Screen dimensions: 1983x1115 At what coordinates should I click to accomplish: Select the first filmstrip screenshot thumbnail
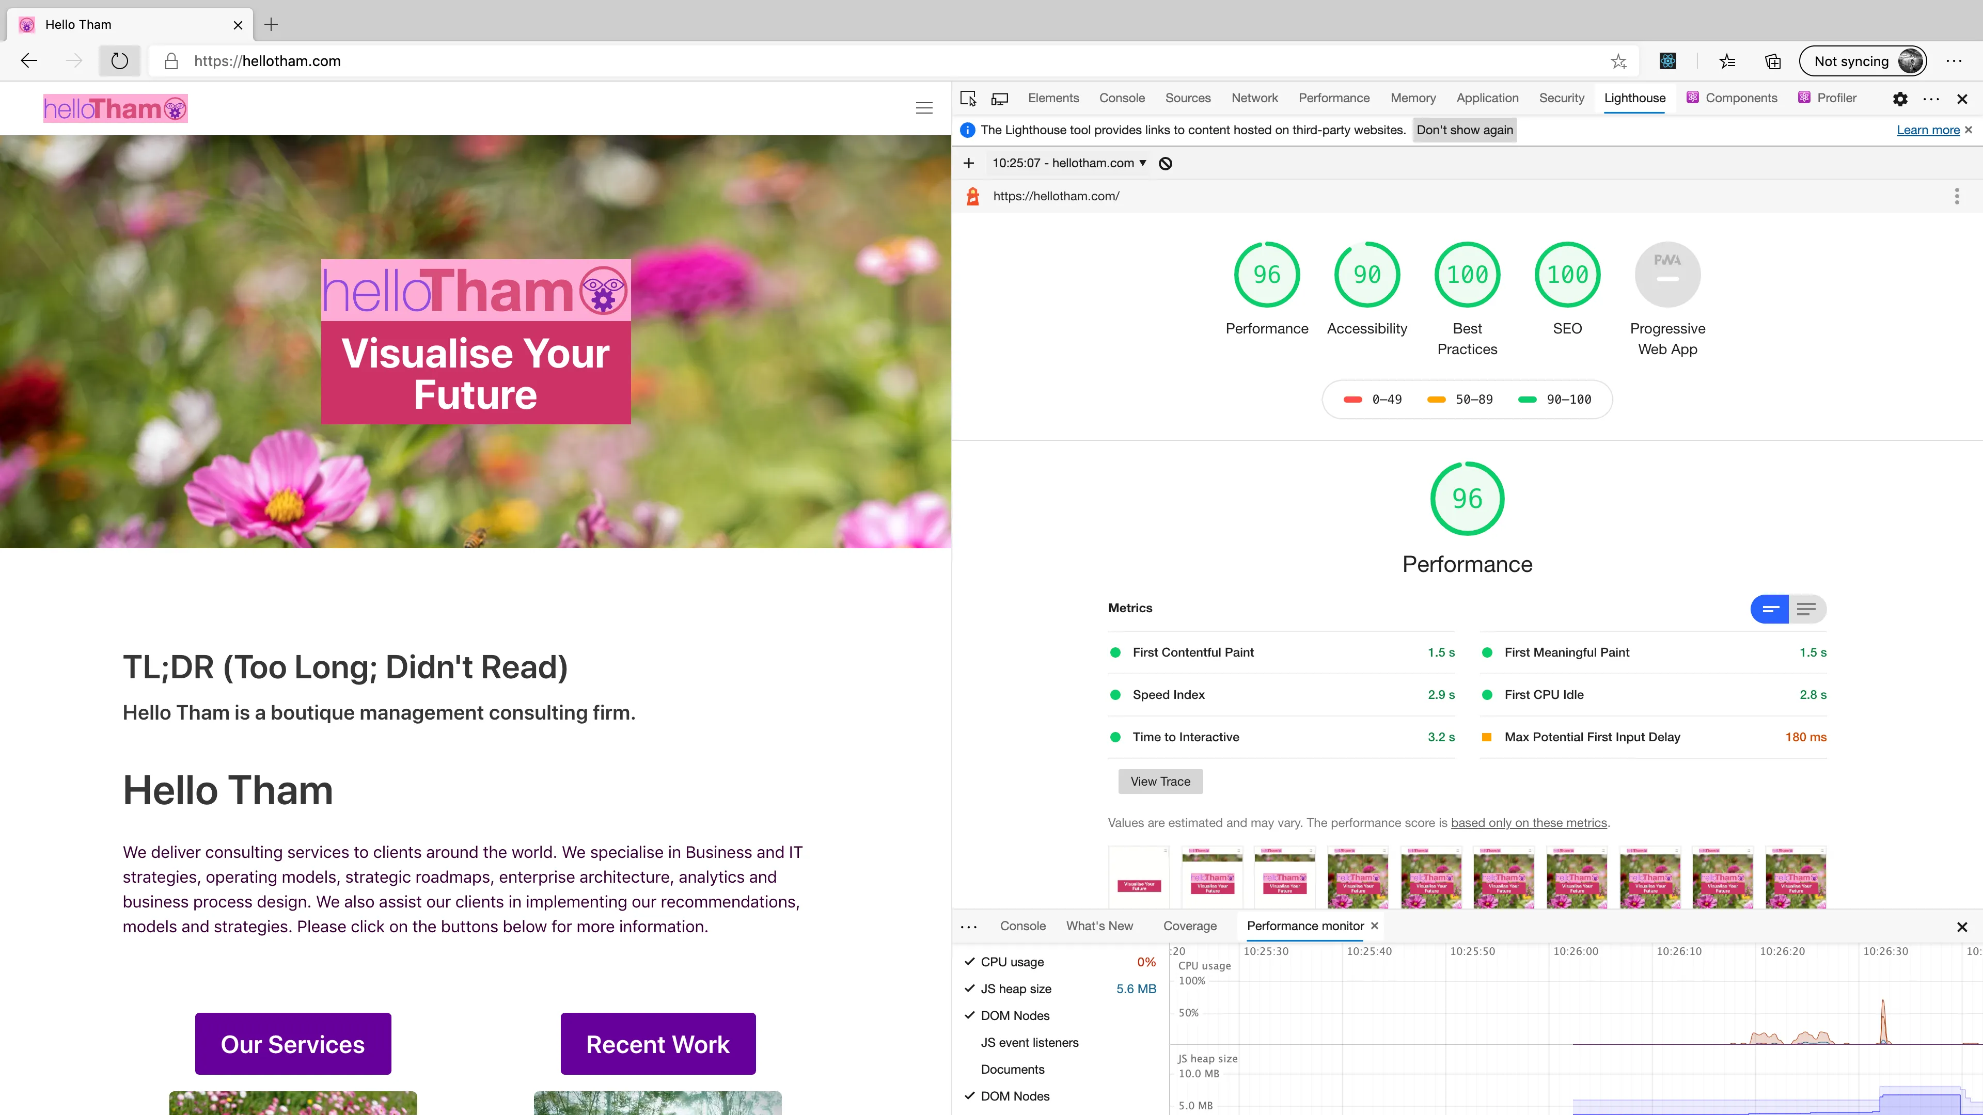(1139, 877)
